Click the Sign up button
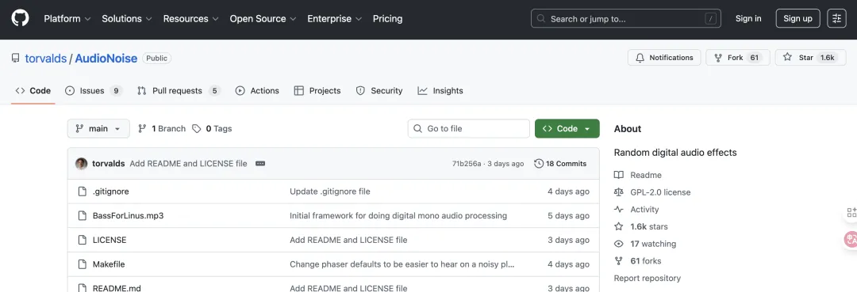The width and height of the screenshot is (857, 292). [x=797, y=18]
